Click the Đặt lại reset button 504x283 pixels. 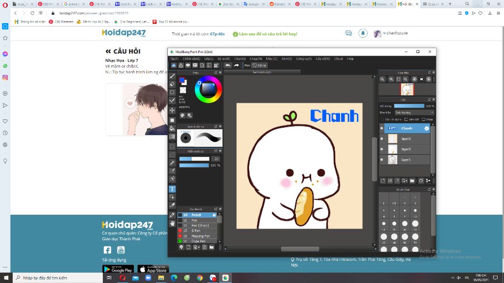coord(259,65)
